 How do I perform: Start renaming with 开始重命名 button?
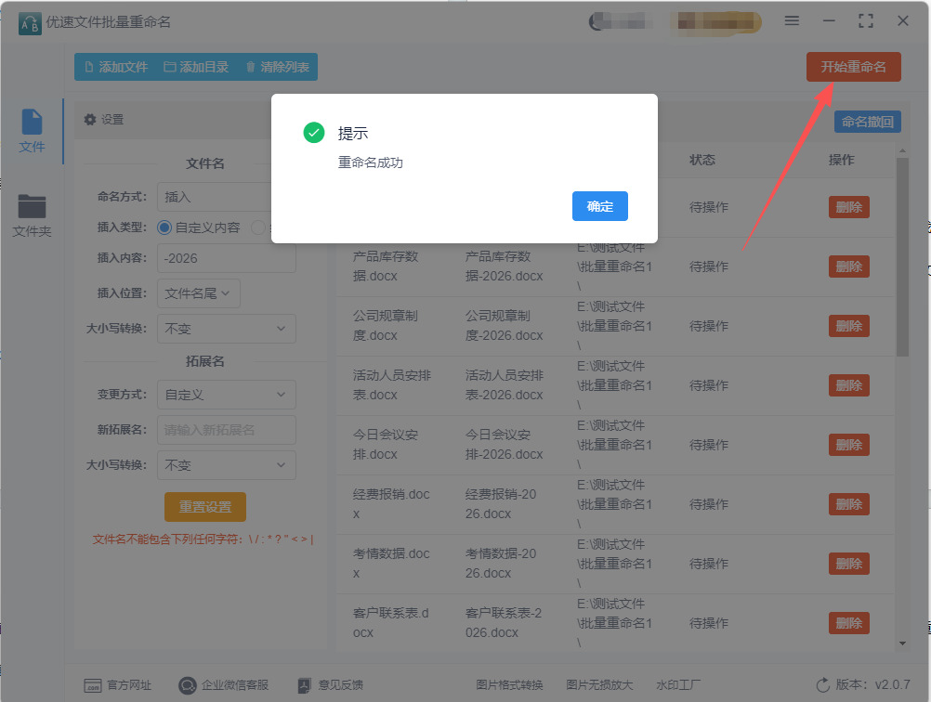tap(853, 67)
